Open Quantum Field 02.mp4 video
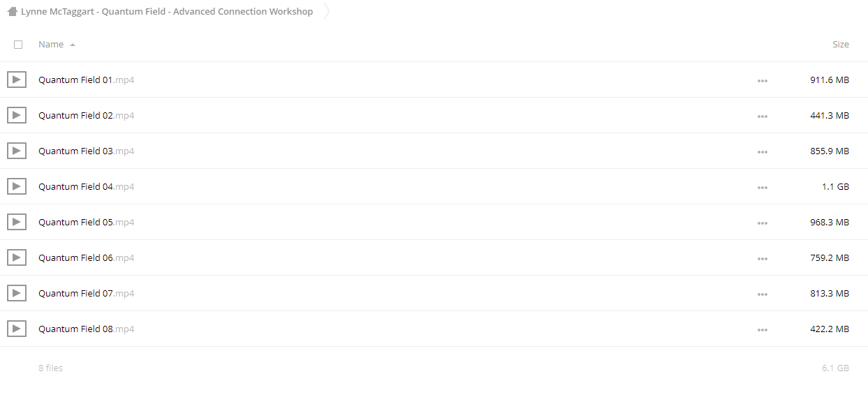The width and height of the screenshot is (868, 397). click(x=86, y=115)
